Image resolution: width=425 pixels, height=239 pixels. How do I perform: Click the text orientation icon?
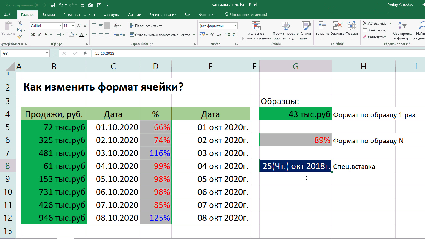coord(116,26)
